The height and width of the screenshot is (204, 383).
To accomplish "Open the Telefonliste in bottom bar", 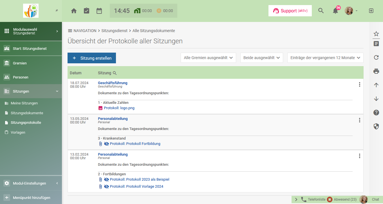I will [x=313, y=199].
